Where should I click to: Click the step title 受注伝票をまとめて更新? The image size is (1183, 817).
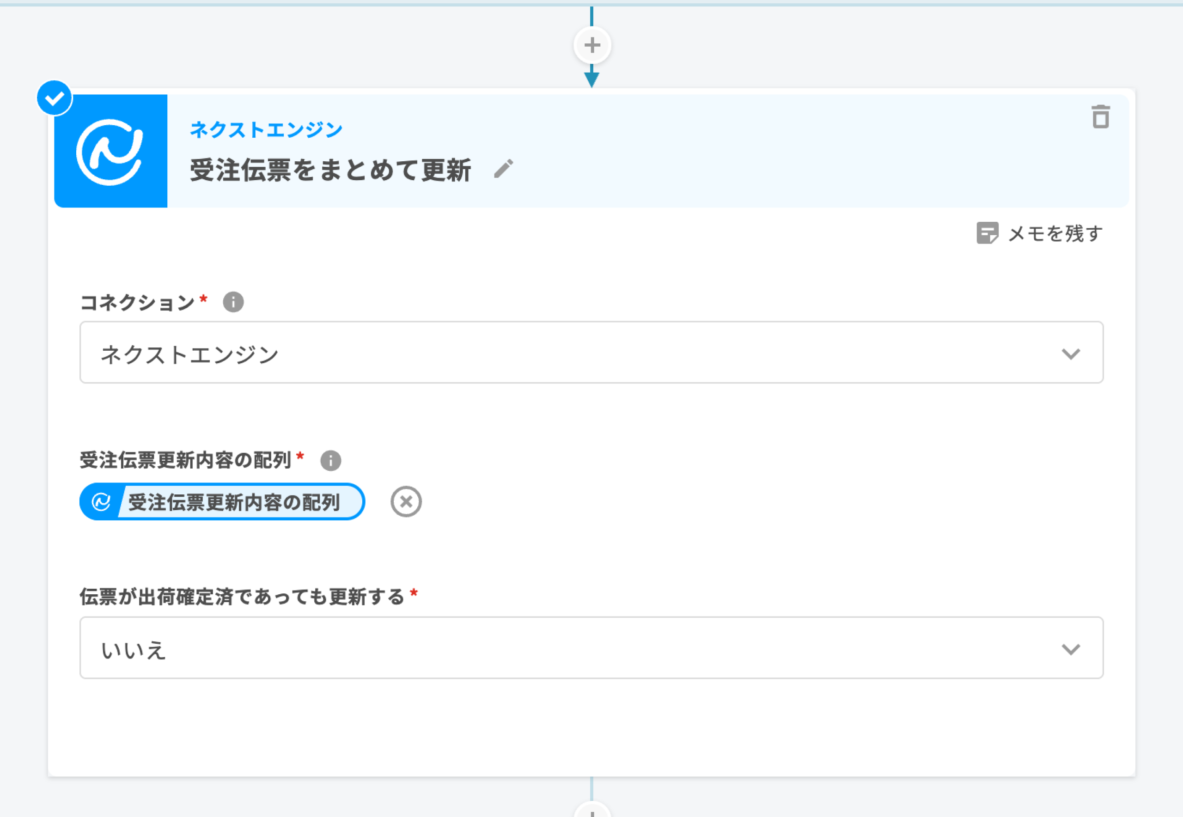pyautogui.click(x=330, y=170)
